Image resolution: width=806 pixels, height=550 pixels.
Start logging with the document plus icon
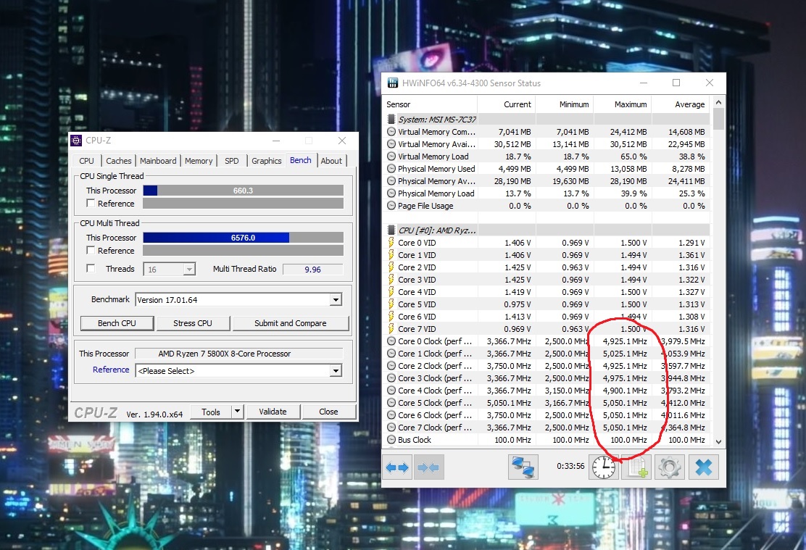click(x=636, y=468)
